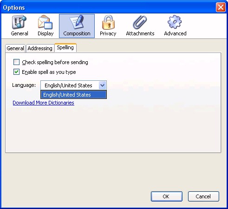Open the Privacy padlock icon

click(x=108, y=22)
